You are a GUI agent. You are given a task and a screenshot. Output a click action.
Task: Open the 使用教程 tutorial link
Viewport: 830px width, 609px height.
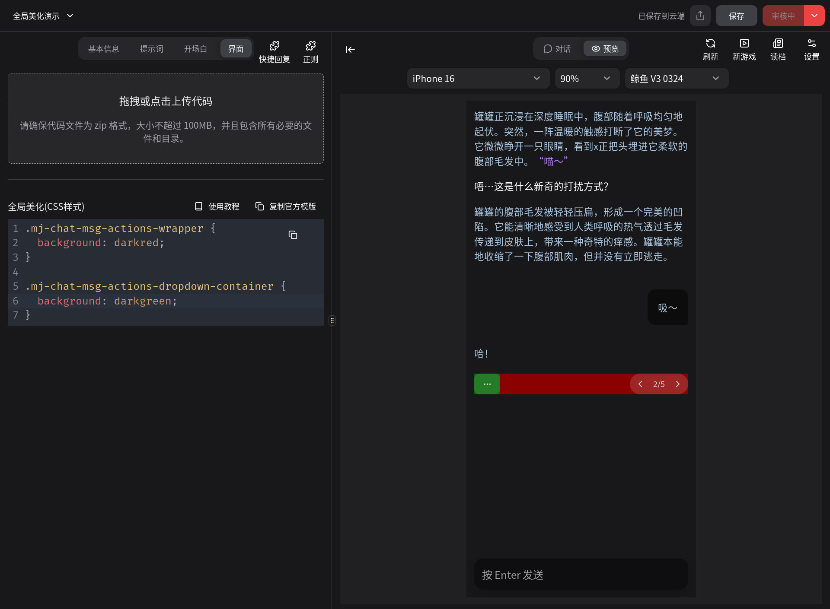pos(217,206)
